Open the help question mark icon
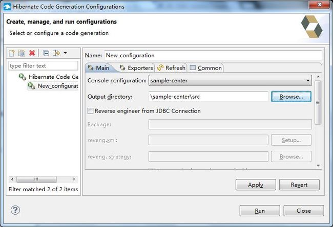Screen dimensions: 333x227 point(15,210)
